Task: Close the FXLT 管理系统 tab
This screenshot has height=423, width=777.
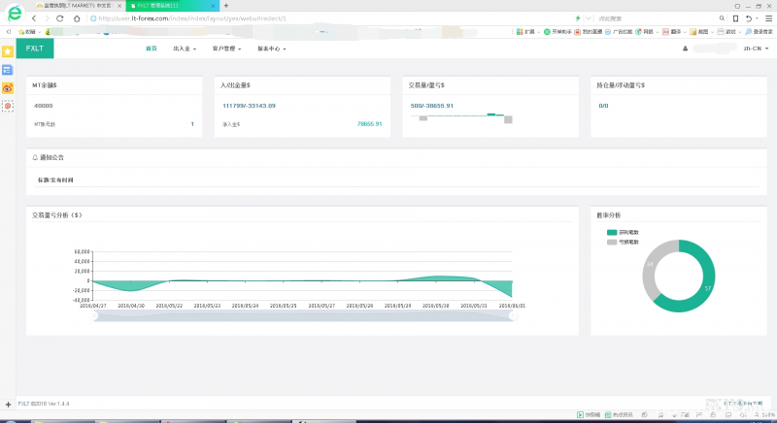Action: tap(213, 6)
